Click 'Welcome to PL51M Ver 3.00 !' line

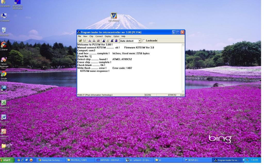(95, 45)
